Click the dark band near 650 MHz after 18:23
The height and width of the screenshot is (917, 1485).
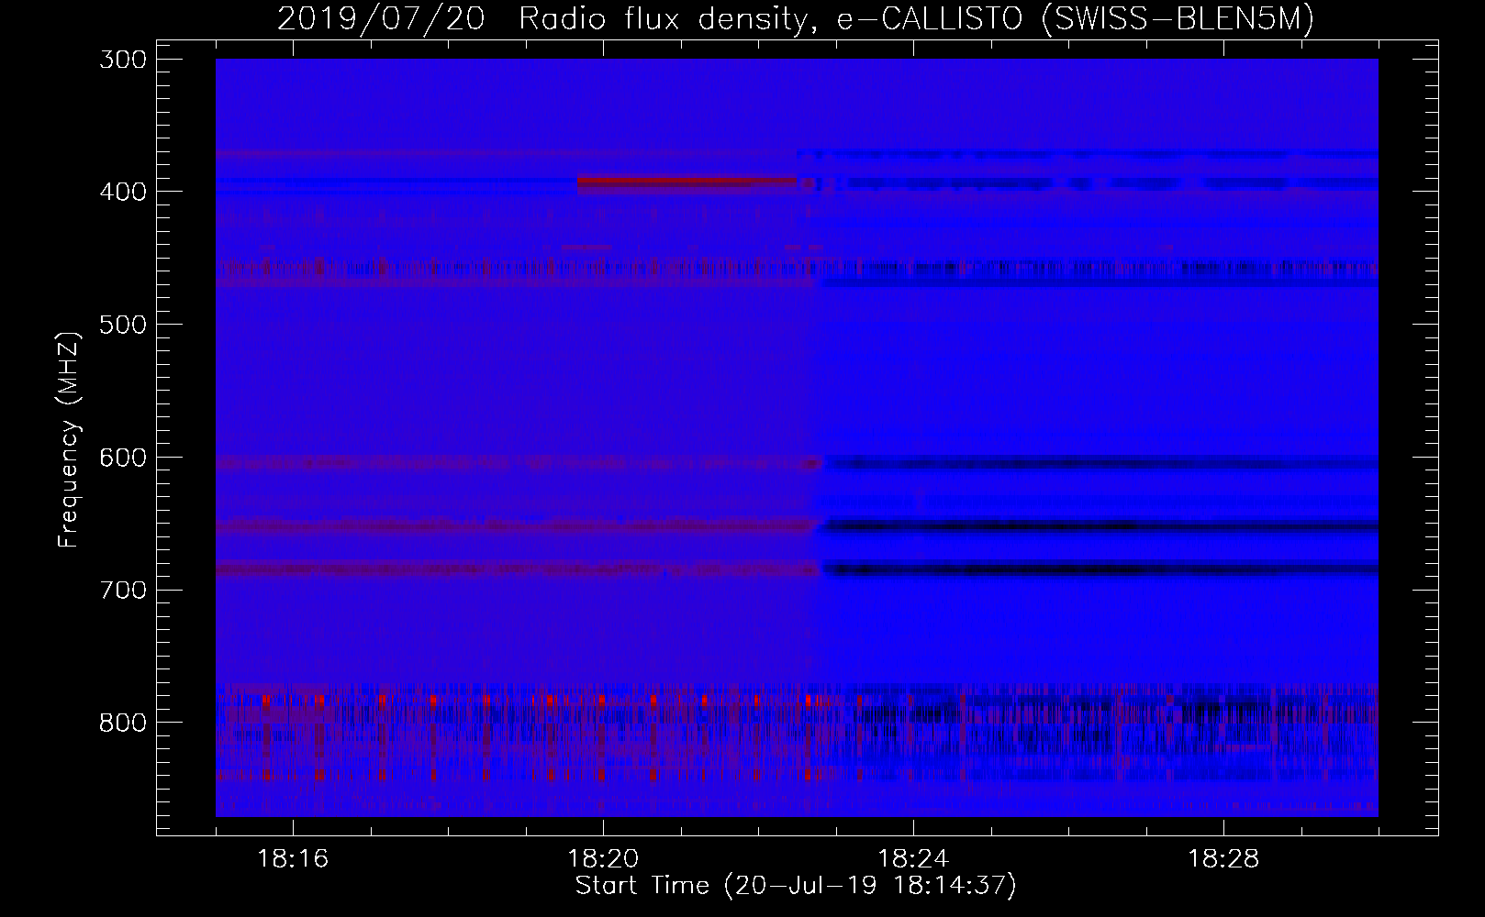pyautogui.click(x=1100, y=526)
